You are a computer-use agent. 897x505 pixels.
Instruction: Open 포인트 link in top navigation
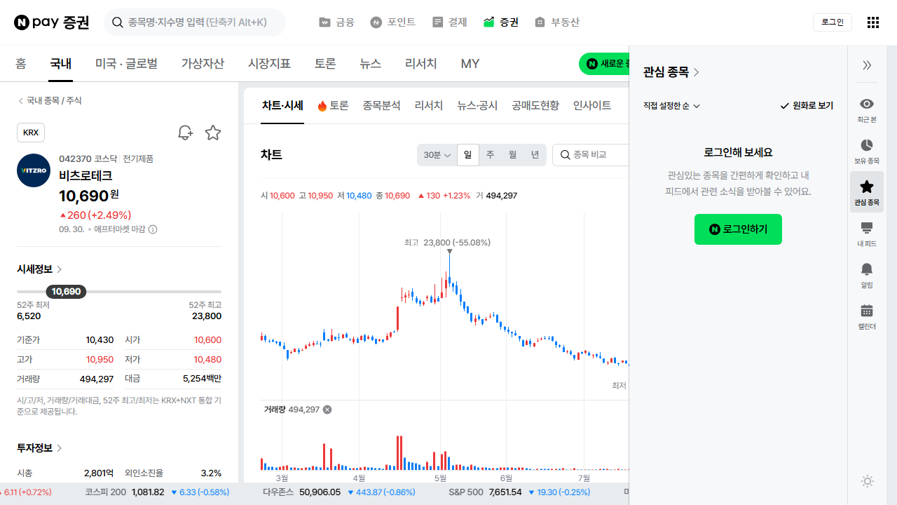393,22
